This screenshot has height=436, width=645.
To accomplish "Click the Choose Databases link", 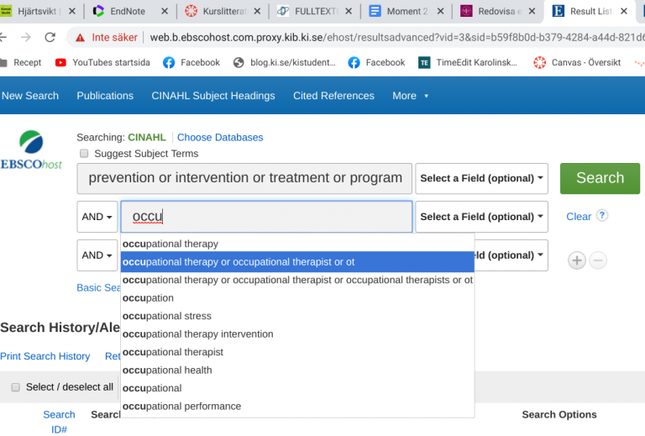I will (x=220, y=137).
